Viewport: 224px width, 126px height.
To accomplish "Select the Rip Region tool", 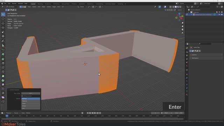I will click(x=3, y=102).
